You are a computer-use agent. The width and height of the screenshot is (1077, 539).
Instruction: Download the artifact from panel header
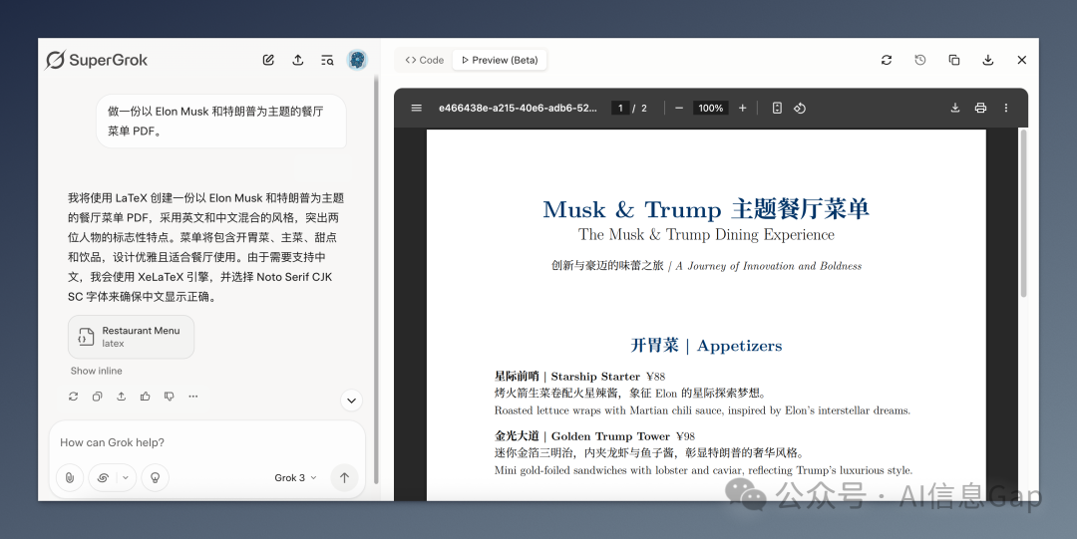[987, 61]
